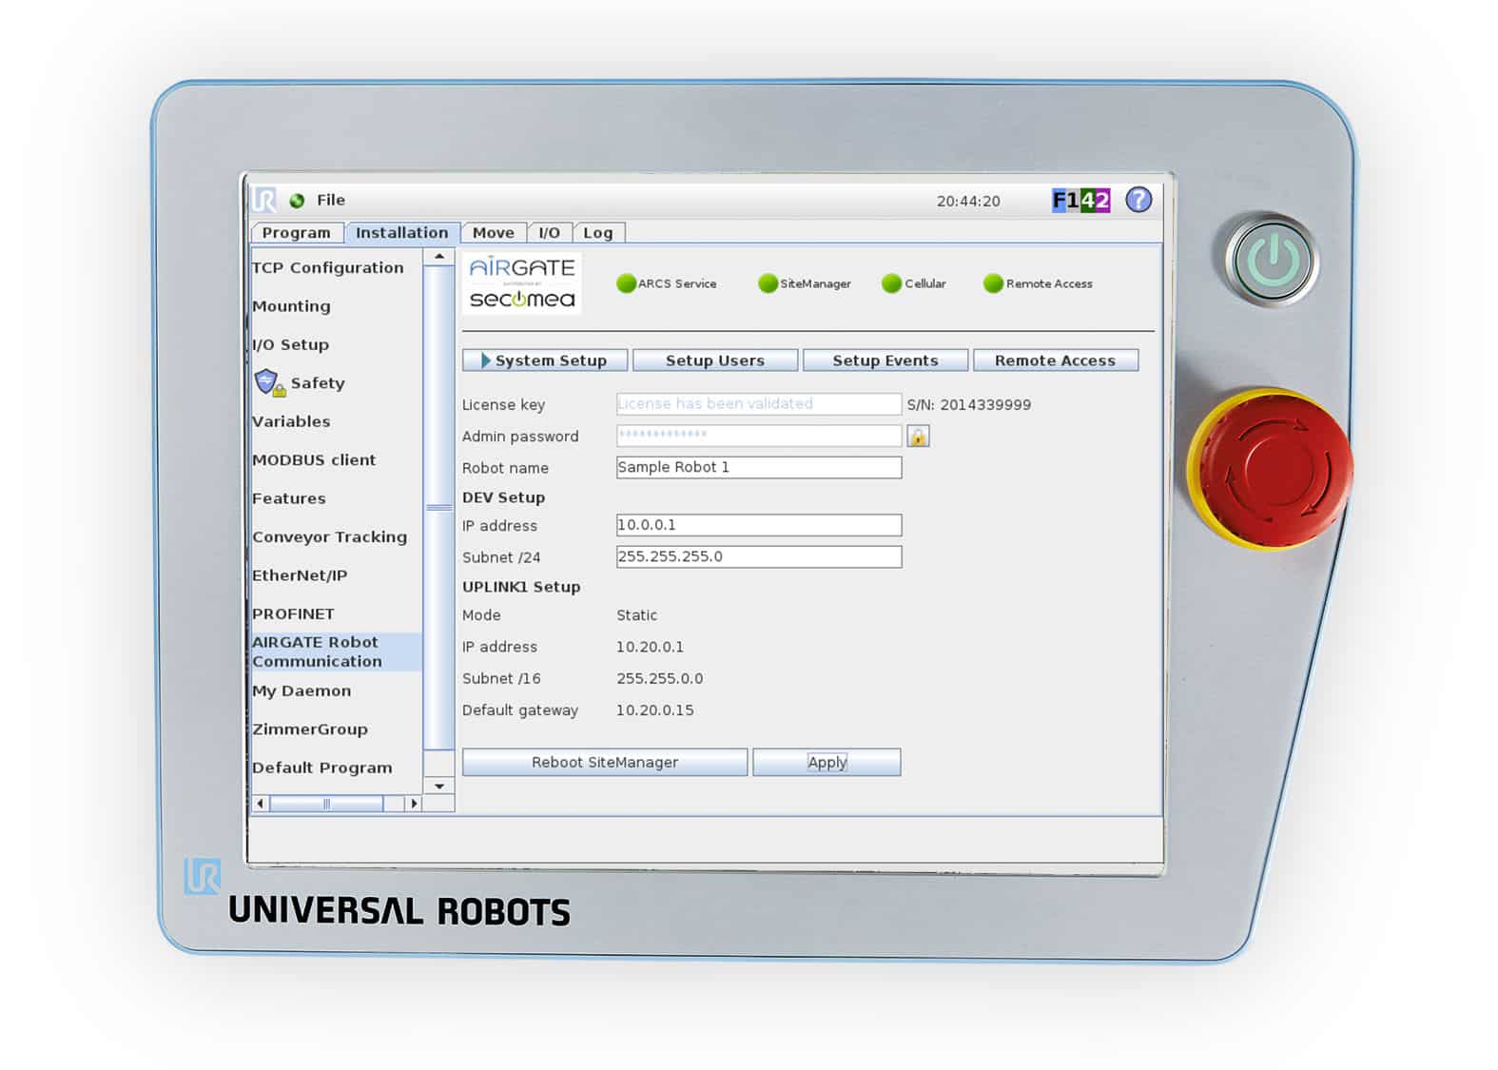Switch to the Program tab
The height and width of the screenshot is (1070, 1498).
pyautogui.click(x=297, y=233)
